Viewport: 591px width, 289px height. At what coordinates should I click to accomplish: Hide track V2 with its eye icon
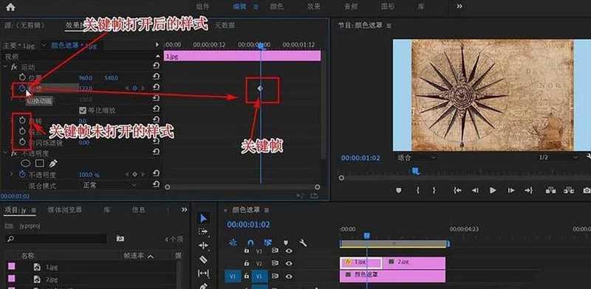pos(289,263)
